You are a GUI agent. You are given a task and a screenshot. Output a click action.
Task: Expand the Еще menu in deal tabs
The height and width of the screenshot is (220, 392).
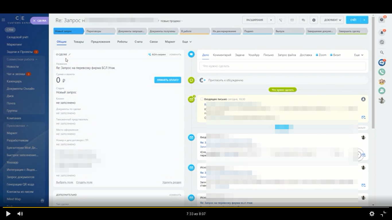[187, 42]
